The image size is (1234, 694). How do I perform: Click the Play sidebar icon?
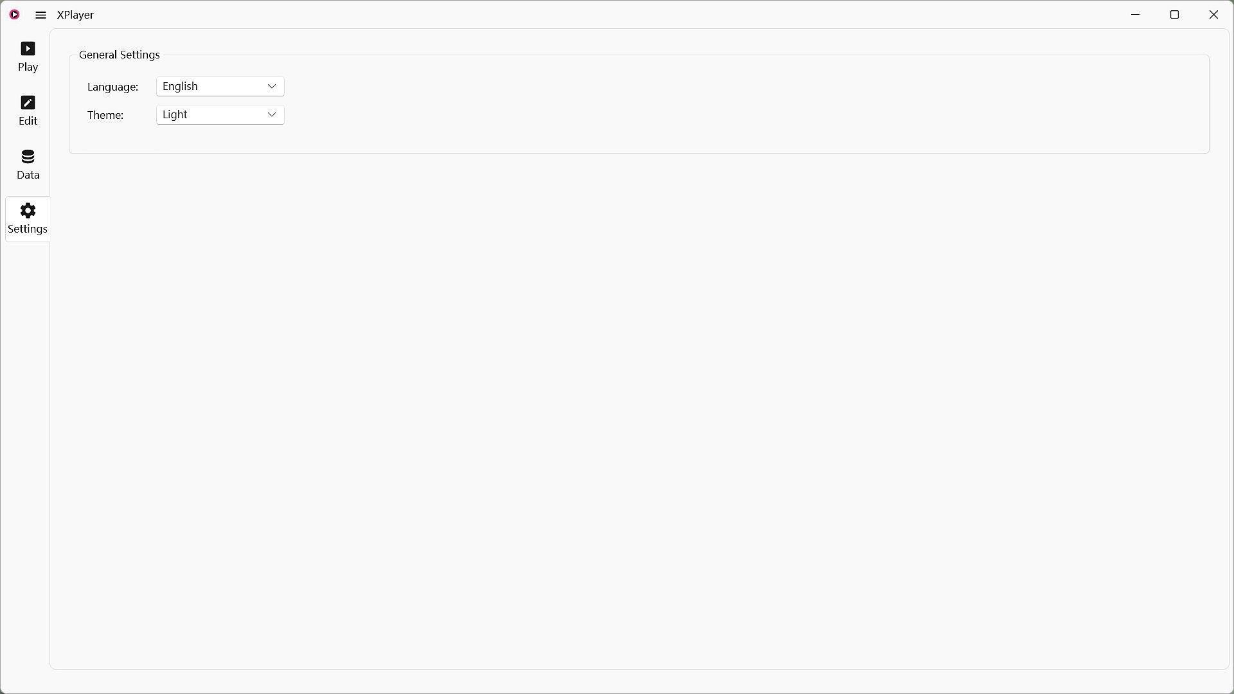(28, 49)
